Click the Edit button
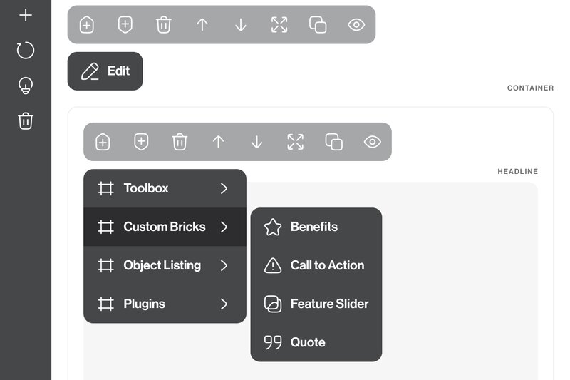The image size is (570, 380). coord(105,71)
